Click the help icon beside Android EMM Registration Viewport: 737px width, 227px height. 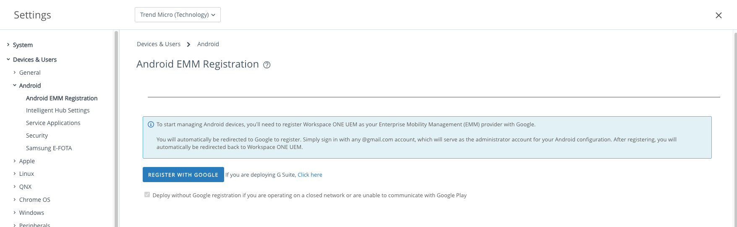(267, 65)
